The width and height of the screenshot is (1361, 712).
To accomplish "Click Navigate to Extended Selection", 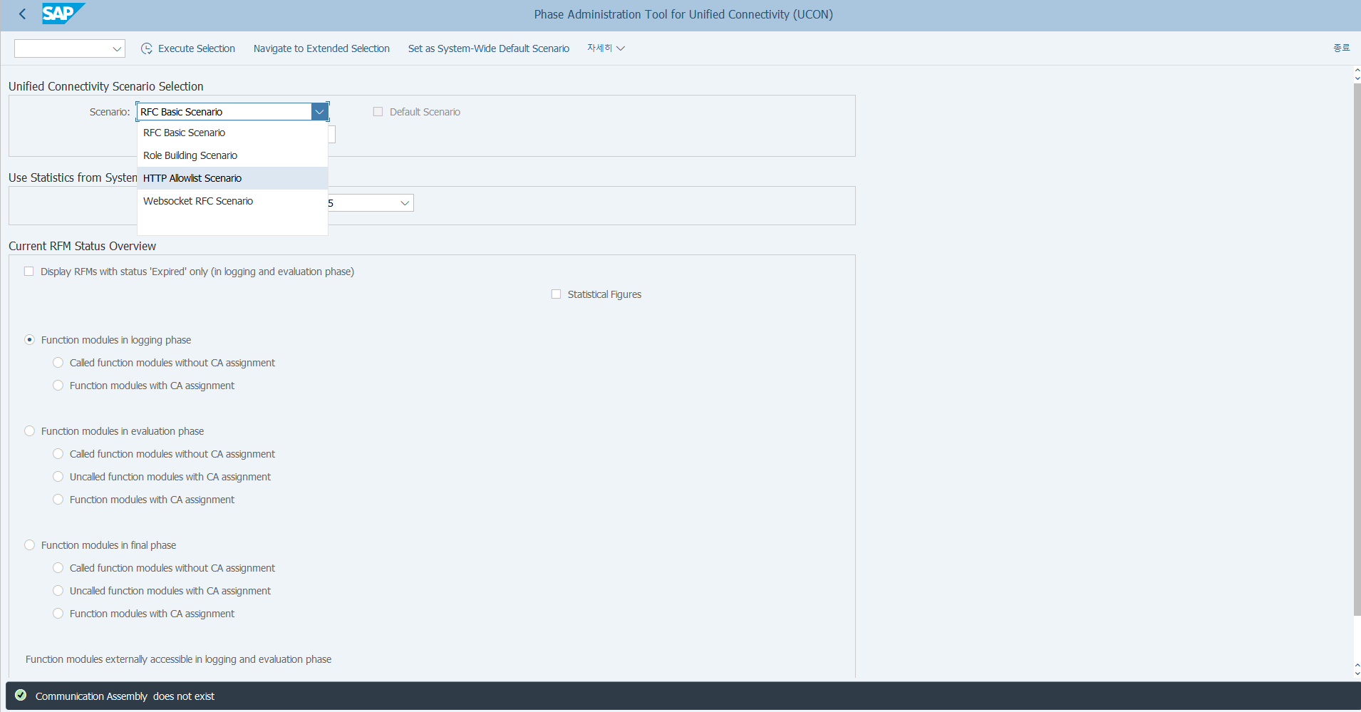I will point(321,48).
